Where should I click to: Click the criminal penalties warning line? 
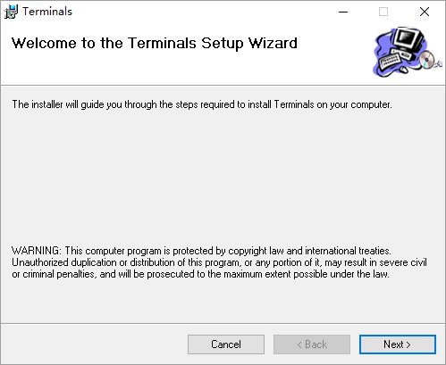click(200, 274)
